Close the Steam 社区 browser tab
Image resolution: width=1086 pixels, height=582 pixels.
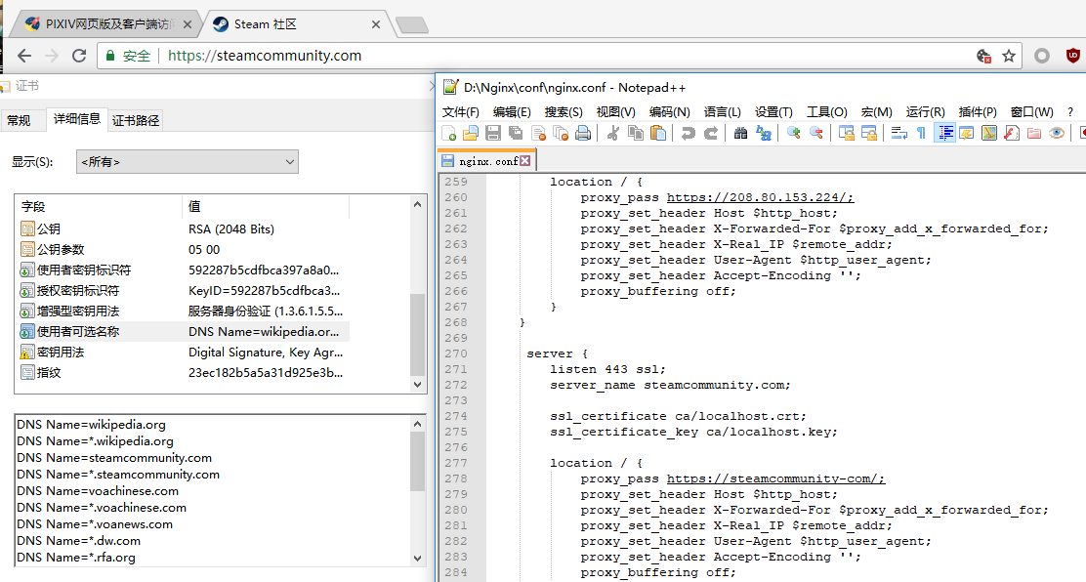tap(375, 24)
